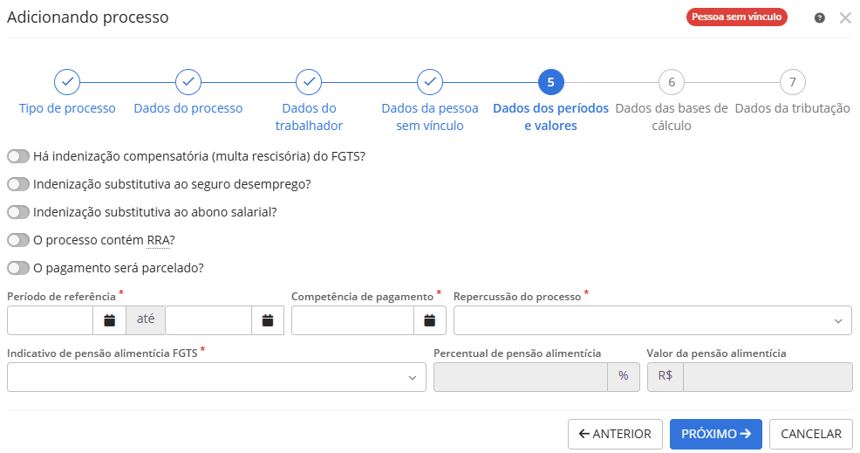This screenshot has height=453, width=860.
Task: Click the PRÓXIMO button
Action: [715, 434]
